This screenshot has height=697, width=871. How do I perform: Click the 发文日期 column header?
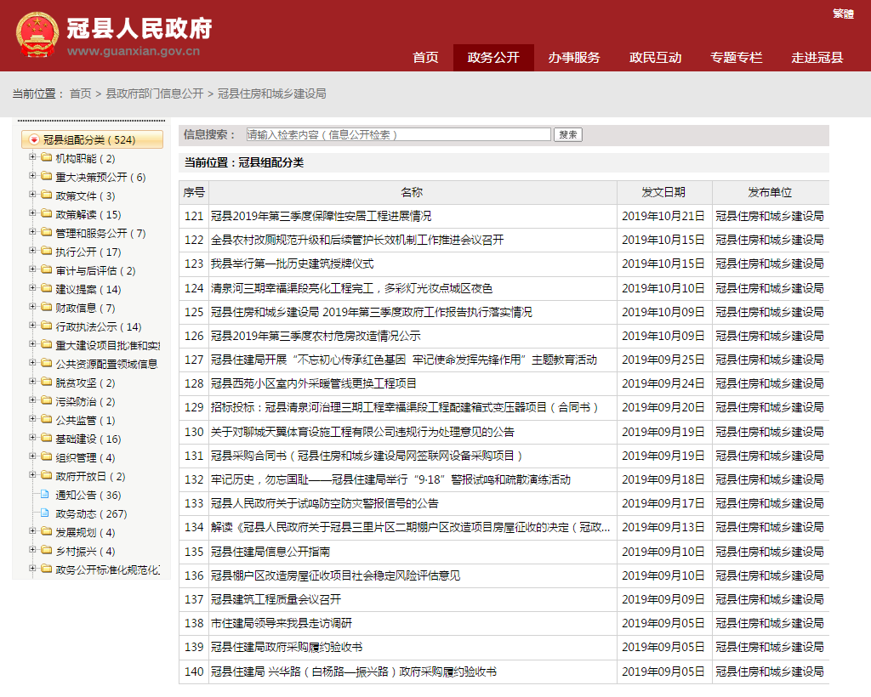tap(663, 192)
